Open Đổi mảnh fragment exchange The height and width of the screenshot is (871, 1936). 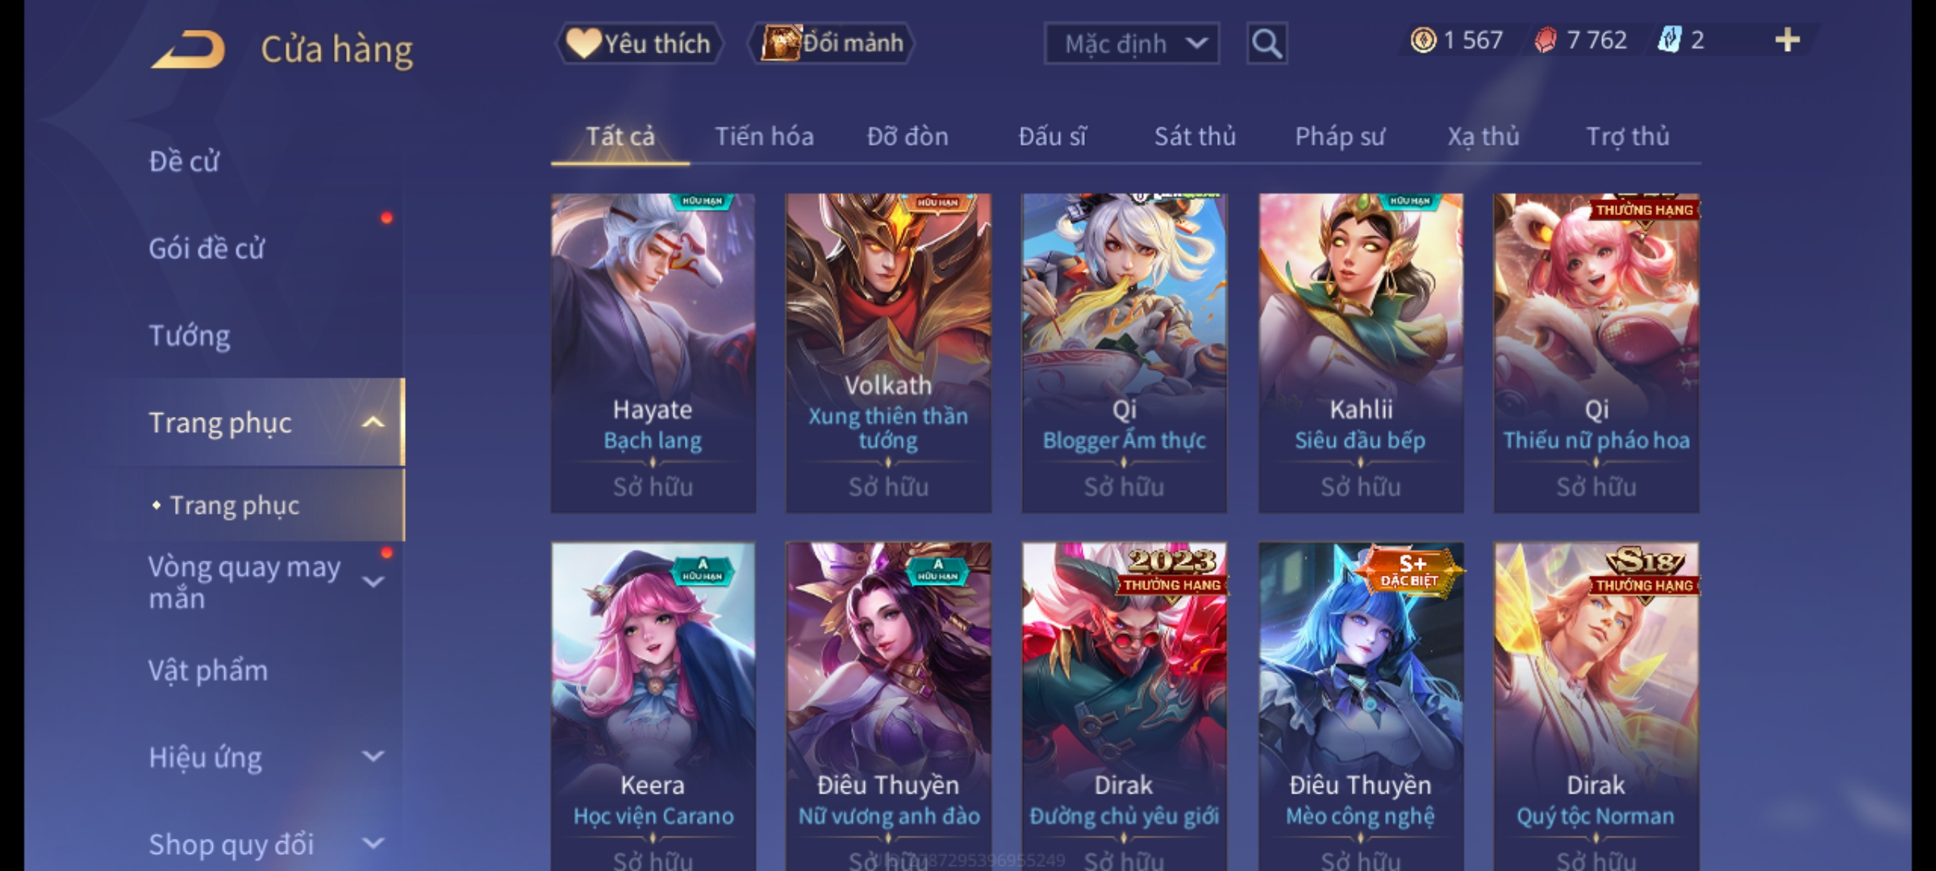[832, 44]
